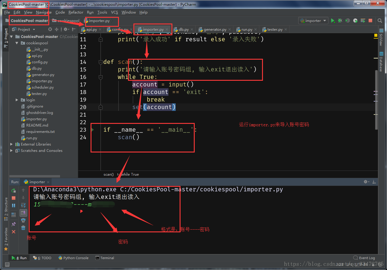Open the Python Console tool window
The height and width of the screenshot is (270, 387).
tap(73, 258)
